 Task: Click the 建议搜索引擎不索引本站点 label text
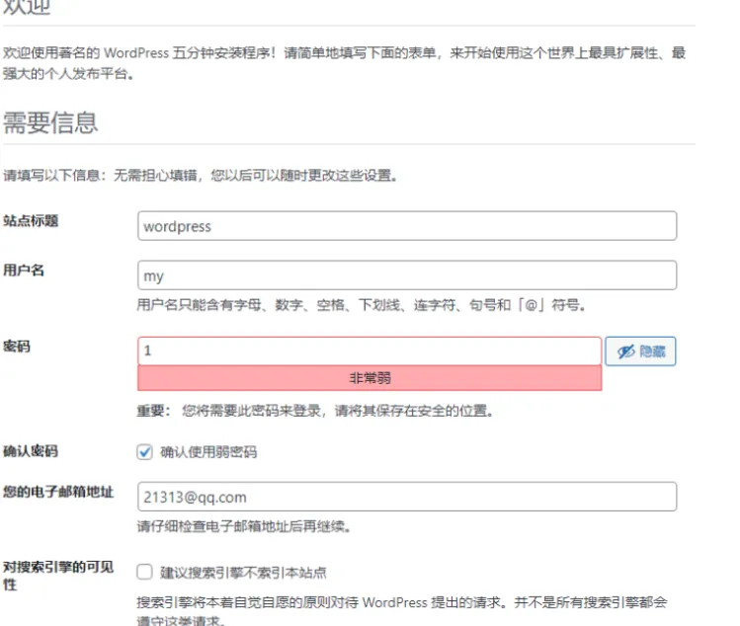pos(243,572)
